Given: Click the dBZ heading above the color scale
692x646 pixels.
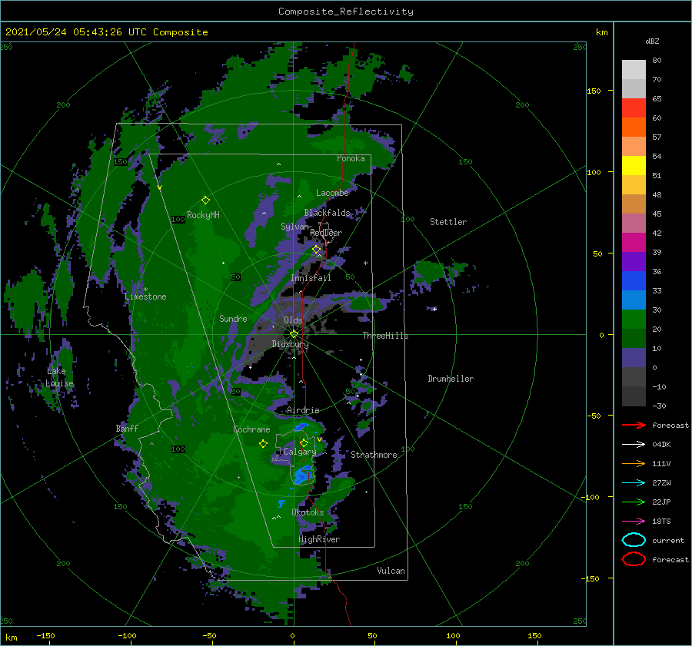Looking at the screenshot, I should click(x=652, y=41).
